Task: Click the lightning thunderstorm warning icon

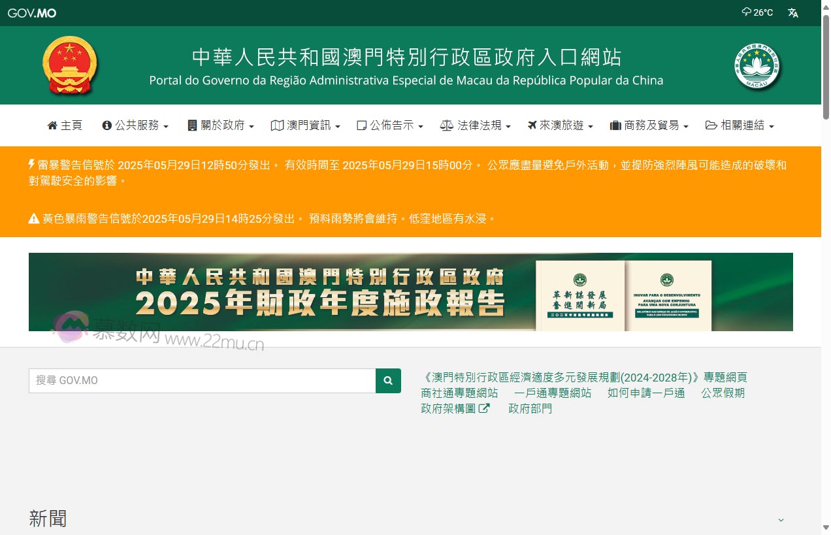Action: [32, 165]
